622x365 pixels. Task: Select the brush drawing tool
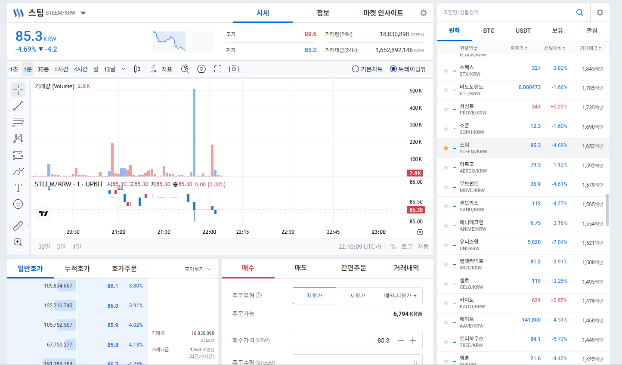[18, 171]
